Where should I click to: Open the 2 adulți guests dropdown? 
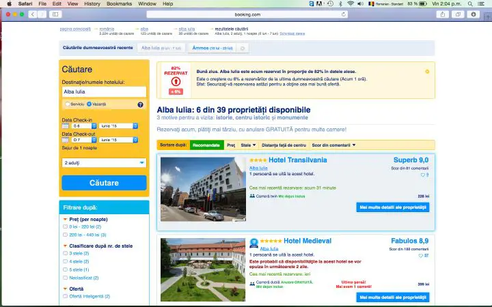pyautogui.click(x=104, y=162)
